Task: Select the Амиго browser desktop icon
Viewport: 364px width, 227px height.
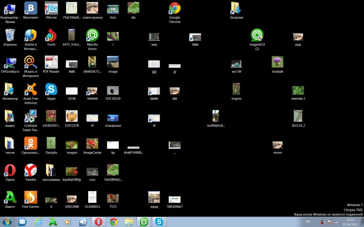Action: pyautogui.click(x=10, y=197)
